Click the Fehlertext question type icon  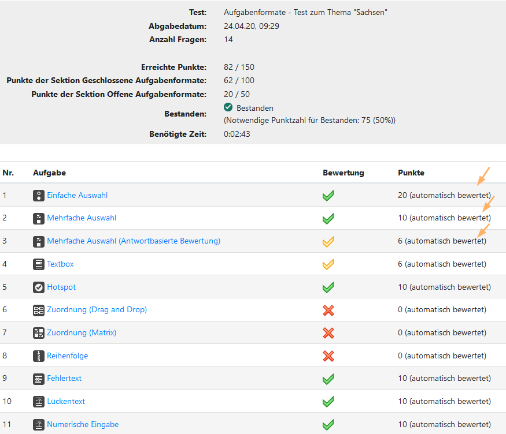point(39,379)
